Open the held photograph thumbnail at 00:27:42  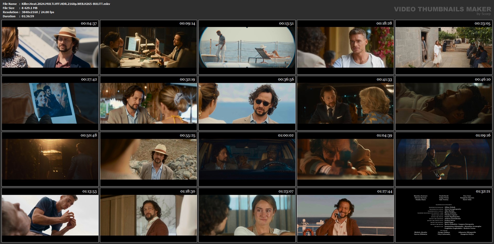tap(50, 103)
